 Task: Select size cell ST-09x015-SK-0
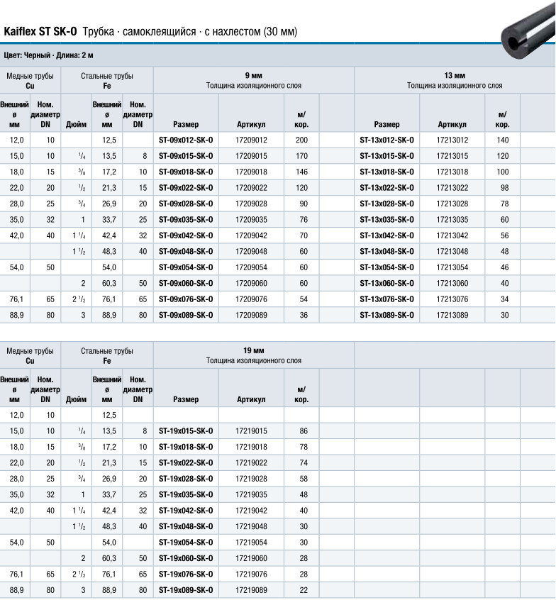pyautogui.click(x=186, y=156)
